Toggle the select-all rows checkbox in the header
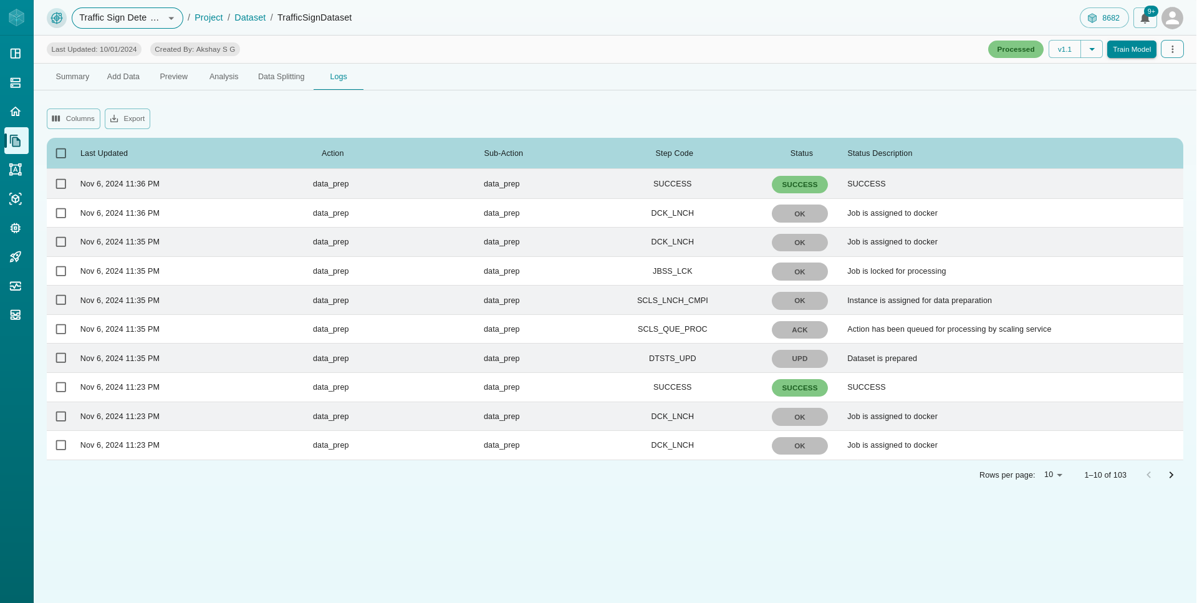This screenshot has height=603, width=1197. tap(61, 153)
